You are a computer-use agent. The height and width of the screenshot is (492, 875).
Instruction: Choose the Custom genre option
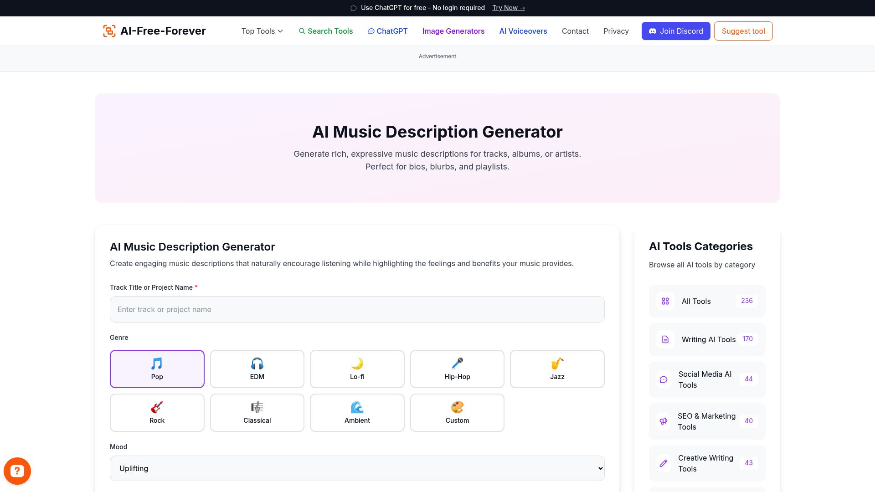click(x=457, y=412)
